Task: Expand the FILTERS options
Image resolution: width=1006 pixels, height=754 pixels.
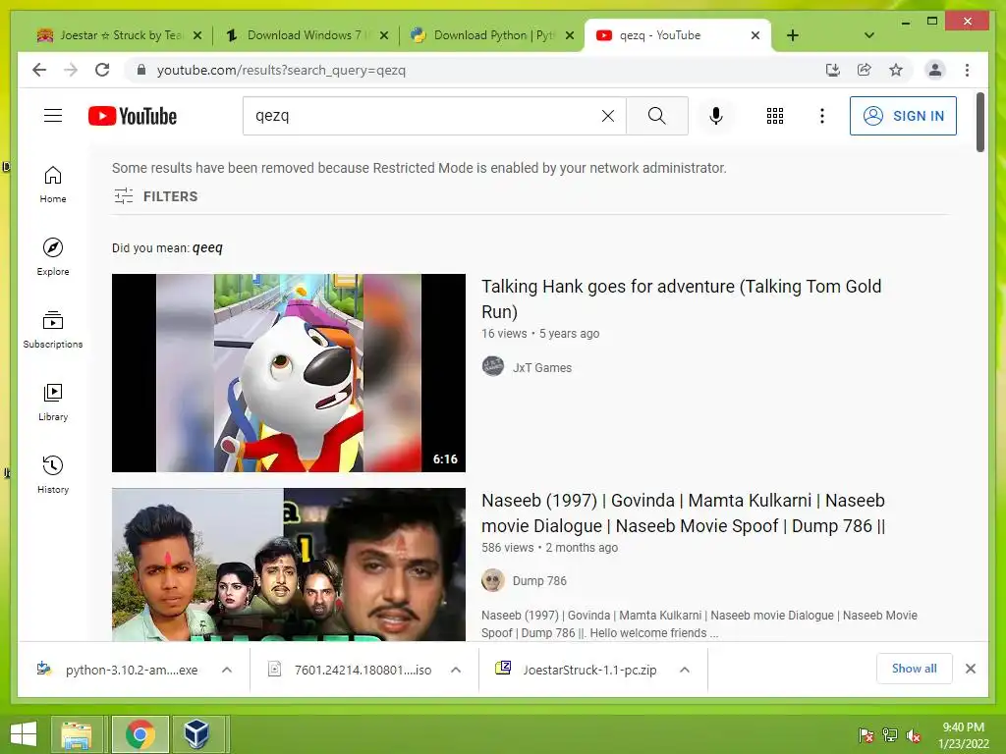Action: tap(156, 196)
